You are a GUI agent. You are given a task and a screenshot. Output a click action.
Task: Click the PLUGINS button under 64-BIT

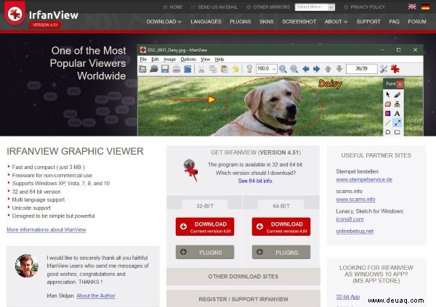pyautogui.click(x=281, y=253)
